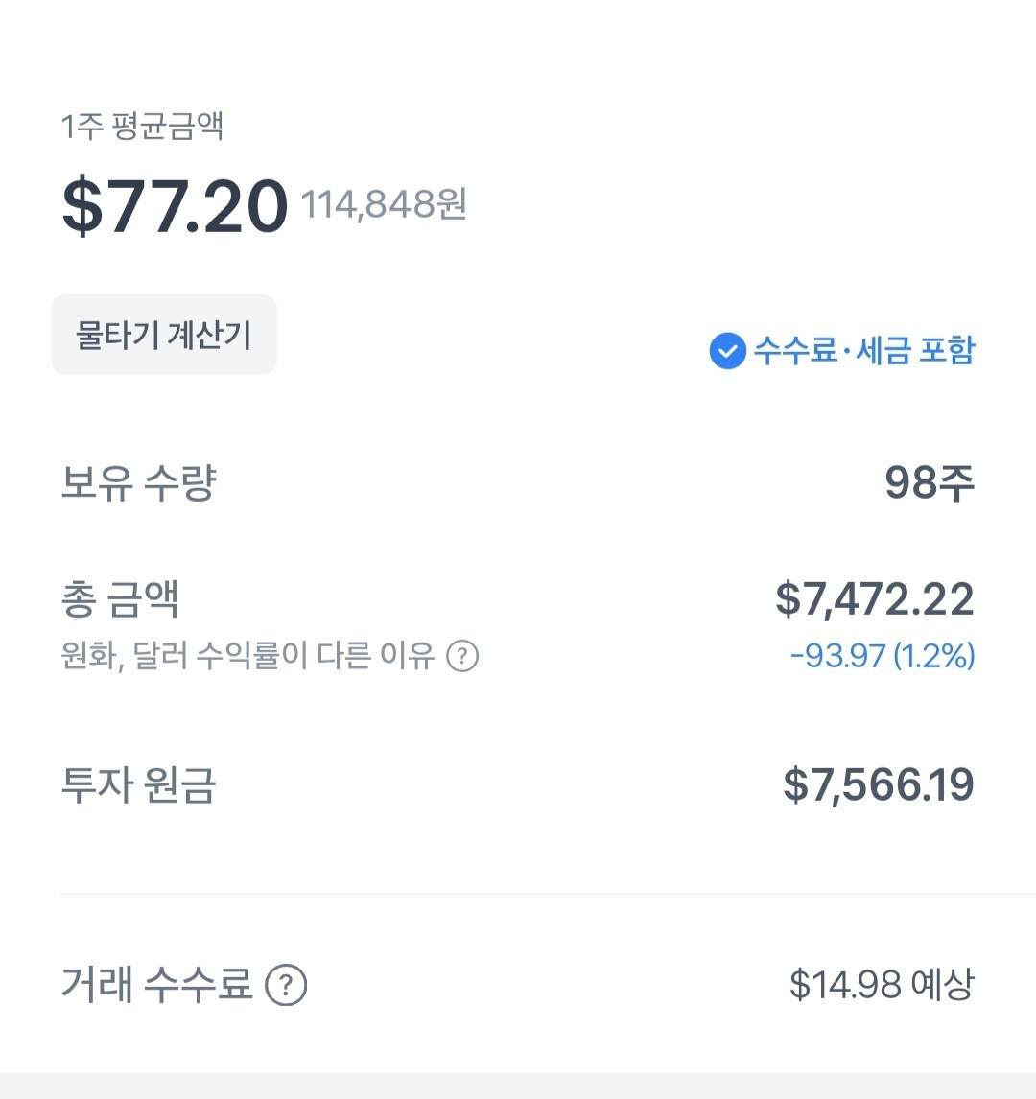Screen dimensions: 1036x1099
Task: Click the $77.20 average price
Action: point(175,206)
